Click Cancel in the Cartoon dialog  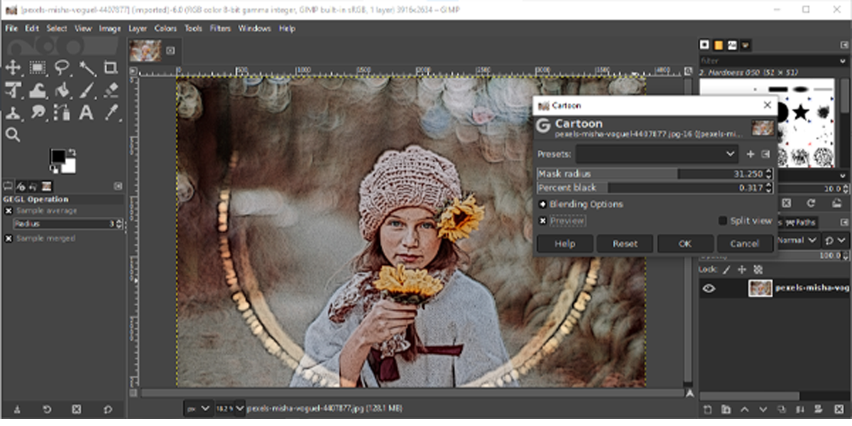744,244
